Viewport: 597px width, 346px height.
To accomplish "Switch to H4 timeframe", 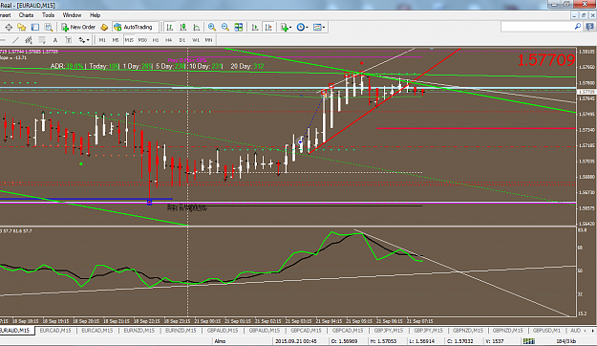I will click(x=169, y=40).
